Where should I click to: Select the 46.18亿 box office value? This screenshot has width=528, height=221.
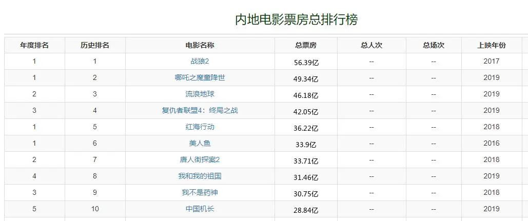click(x=306, y=95)
